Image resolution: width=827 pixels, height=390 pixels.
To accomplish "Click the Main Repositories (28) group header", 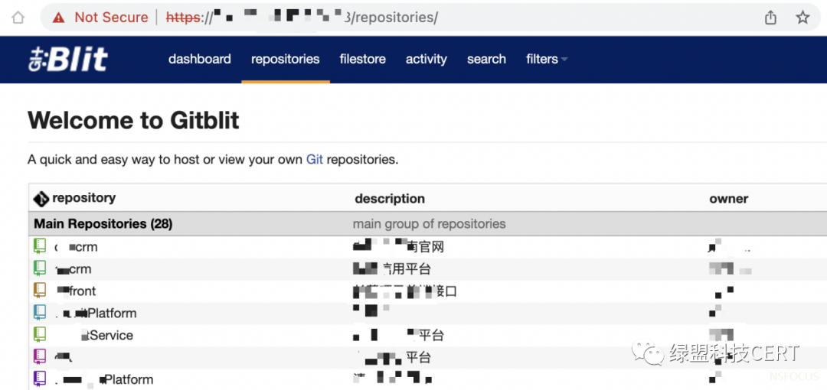I will tap(103, 224).
